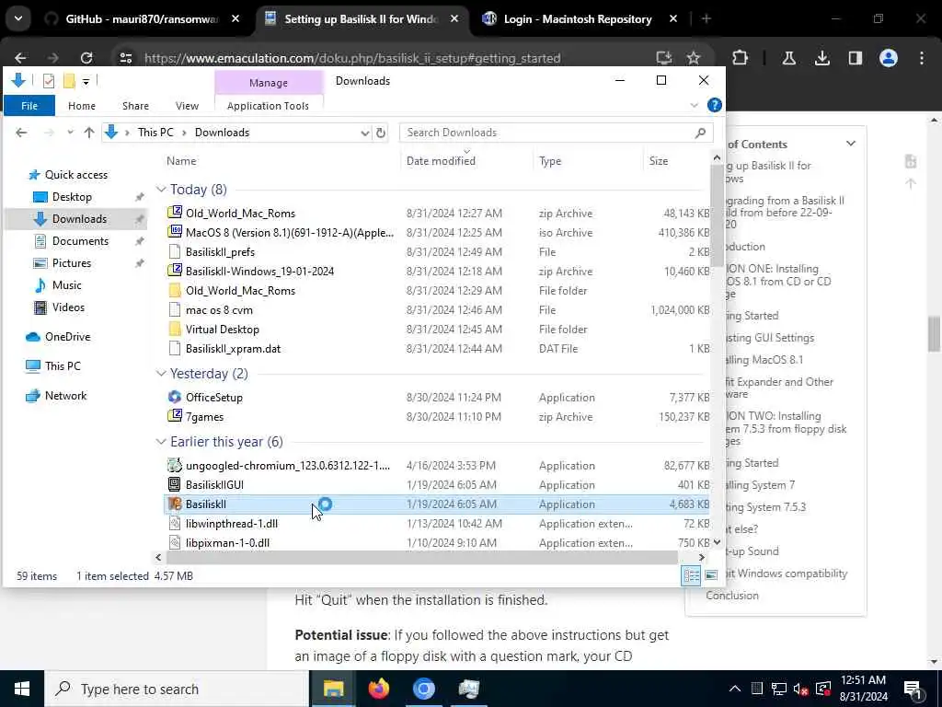
Task: Select the BasiliskII-Windows_19-01-2024 zip icon
Action: click(174, 271)
